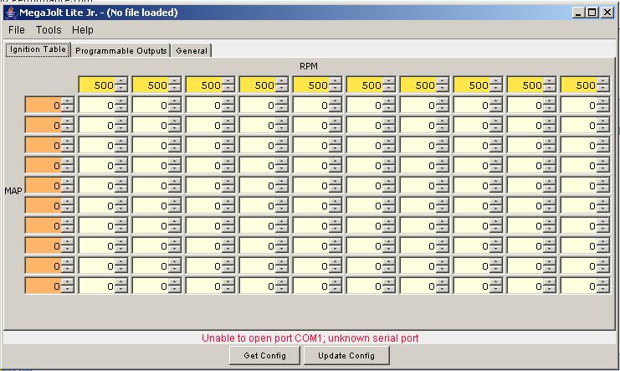Maximize the MegaJolt Lite Jr. window
Screen dimensions: 620x371
point(592,13)
